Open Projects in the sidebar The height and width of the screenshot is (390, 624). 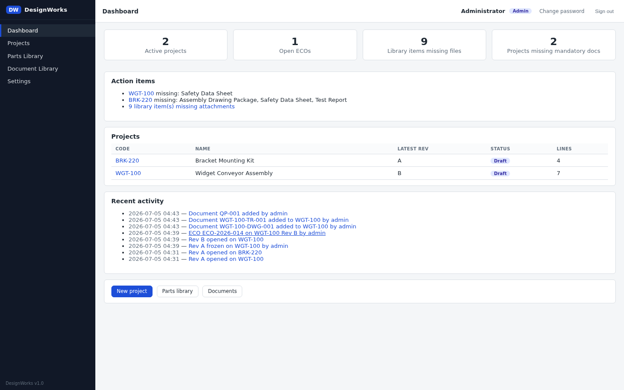pyautogui.click(x=48, y=43)
